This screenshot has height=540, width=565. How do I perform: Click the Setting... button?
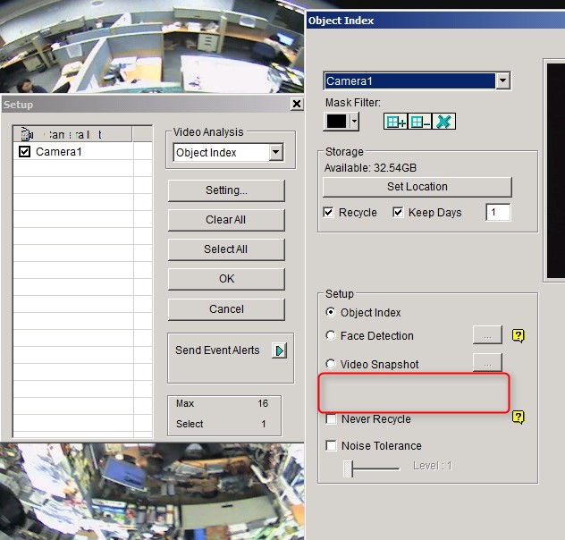(226, 190)
